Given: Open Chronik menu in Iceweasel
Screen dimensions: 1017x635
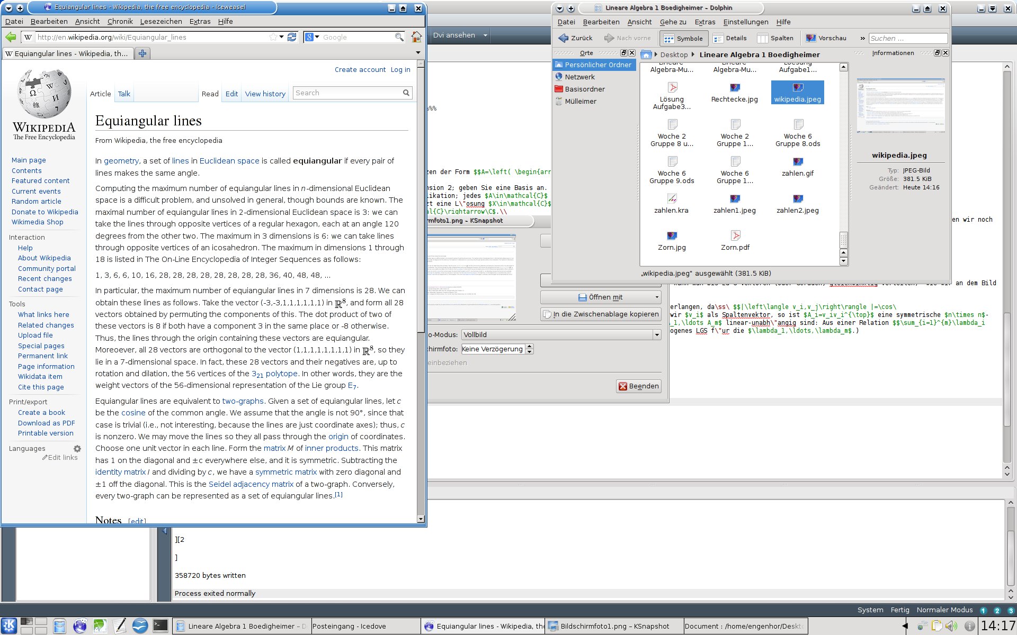Looking at the screenshot, I should point(120,21).
